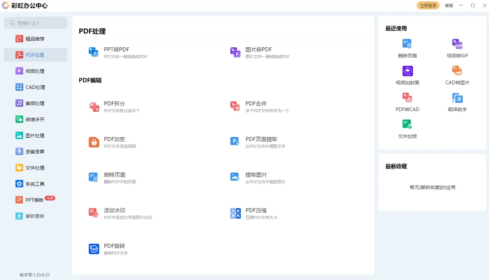
Task: Open the PDF合并 icon
Action: [x=235, y=106]
